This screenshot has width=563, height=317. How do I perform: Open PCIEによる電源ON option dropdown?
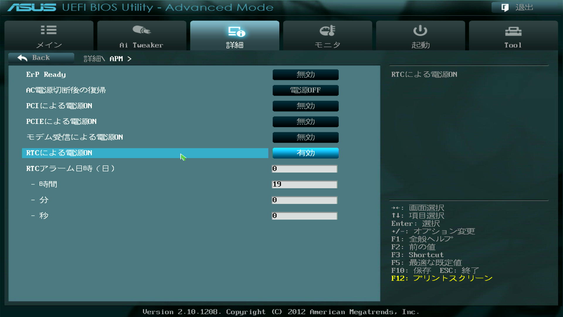(306, 122)
